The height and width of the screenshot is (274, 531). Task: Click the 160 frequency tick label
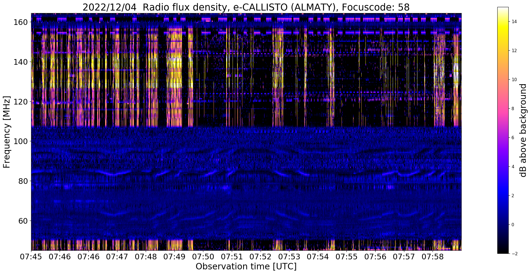(21, 22)
